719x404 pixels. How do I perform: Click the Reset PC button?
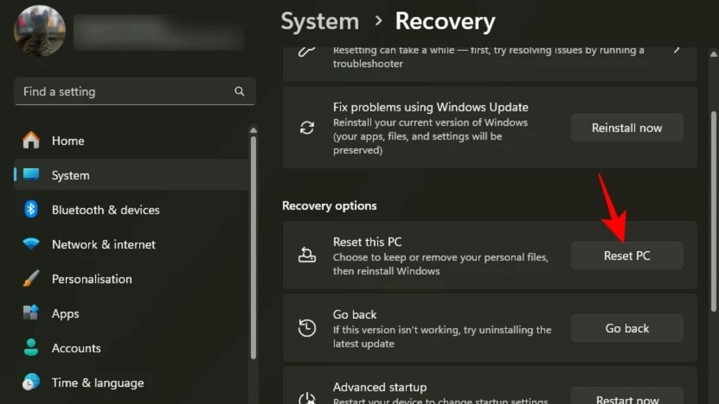(627, 255)
